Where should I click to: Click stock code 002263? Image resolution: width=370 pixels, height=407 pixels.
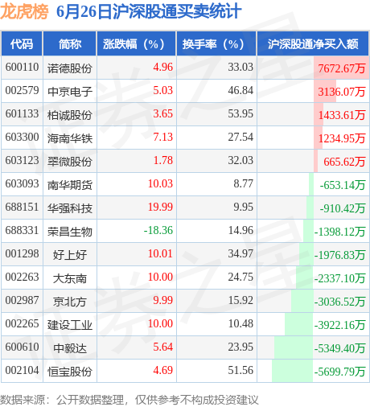click(22, 277)
